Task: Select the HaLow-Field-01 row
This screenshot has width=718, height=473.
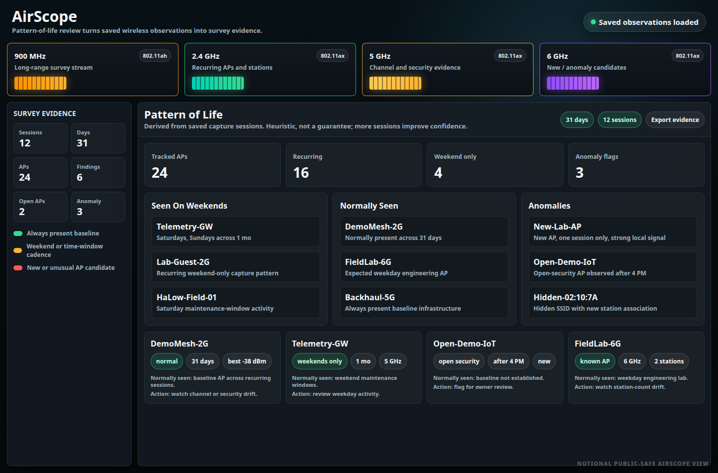Action: pos(236,302)
